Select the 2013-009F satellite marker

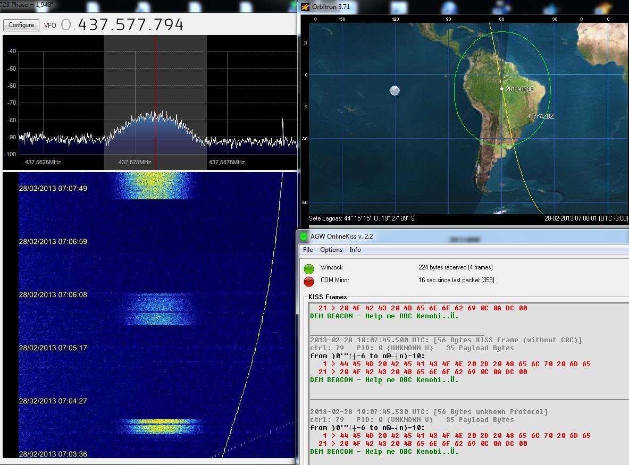[502, 89]
